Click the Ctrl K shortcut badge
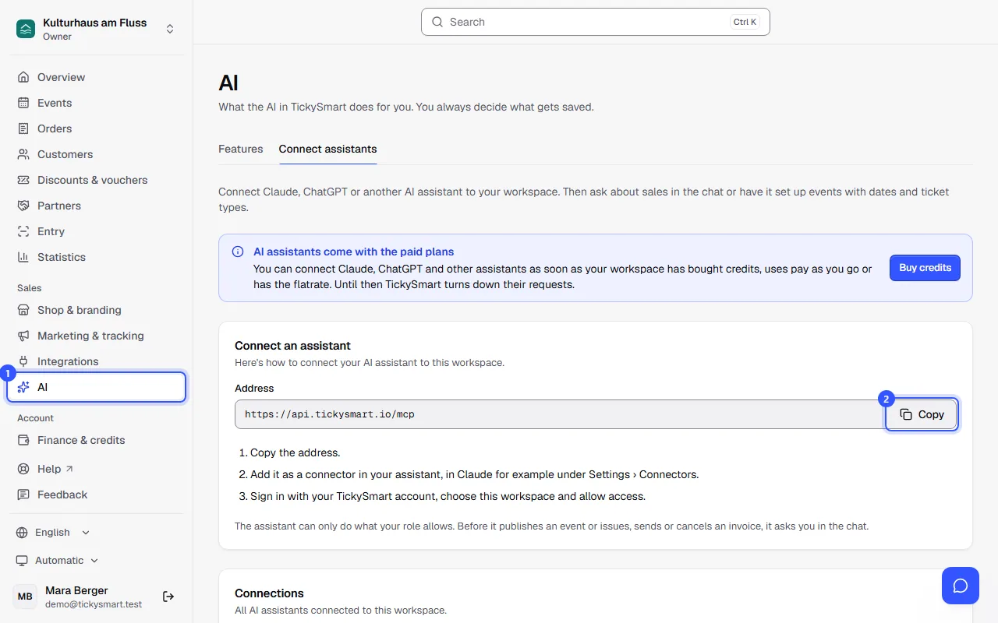 745,22
